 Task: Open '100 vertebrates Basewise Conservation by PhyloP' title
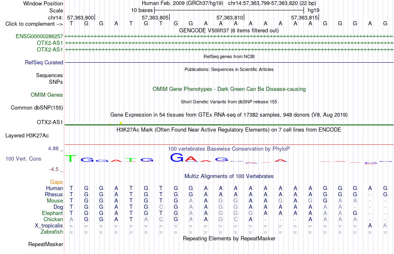(x=229, y=149)
